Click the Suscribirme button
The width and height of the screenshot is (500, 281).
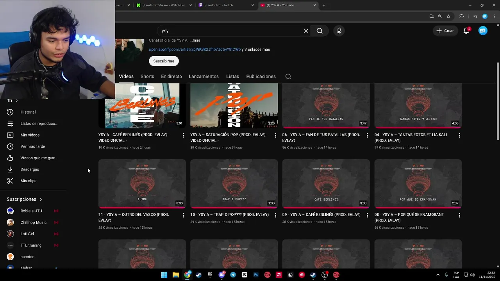pyautogui.click(x=164, y=61)
